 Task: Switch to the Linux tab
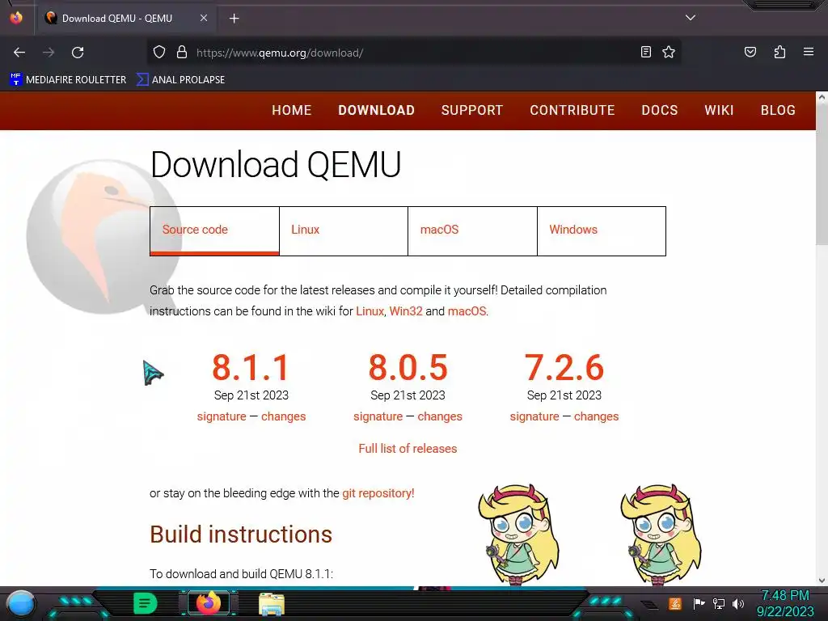(x=343, y=230)
